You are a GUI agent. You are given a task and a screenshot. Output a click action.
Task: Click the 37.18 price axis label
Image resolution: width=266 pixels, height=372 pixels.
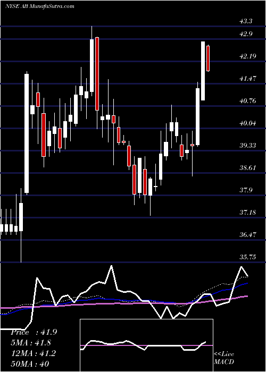[248, 212]
